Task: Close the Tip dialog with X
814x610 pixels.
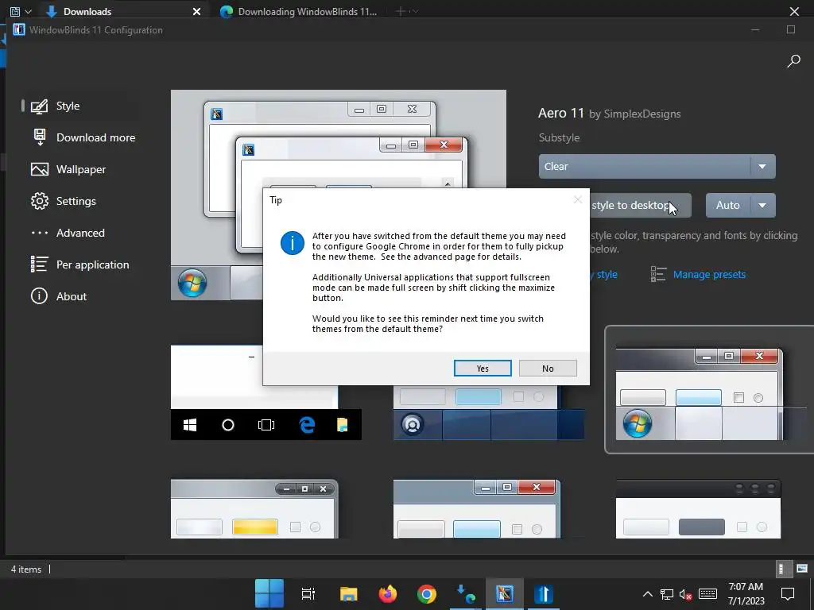Action: click(578, 199)
